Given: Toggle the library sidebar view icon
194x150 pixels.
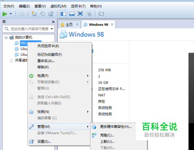Looking at the screenshot, I should [x=63, y=14].
